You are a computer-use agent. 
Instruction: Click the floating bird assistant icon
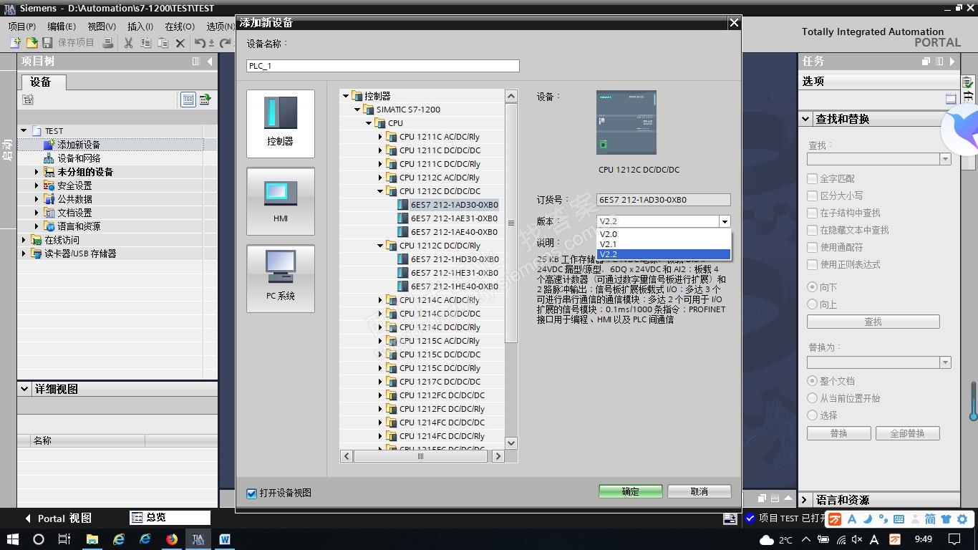(961, 131)
